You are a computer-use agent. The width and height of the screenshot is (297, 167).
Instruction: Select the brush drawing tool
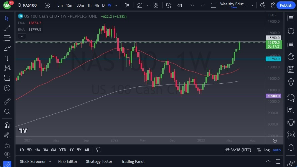(x=7, y=48)
